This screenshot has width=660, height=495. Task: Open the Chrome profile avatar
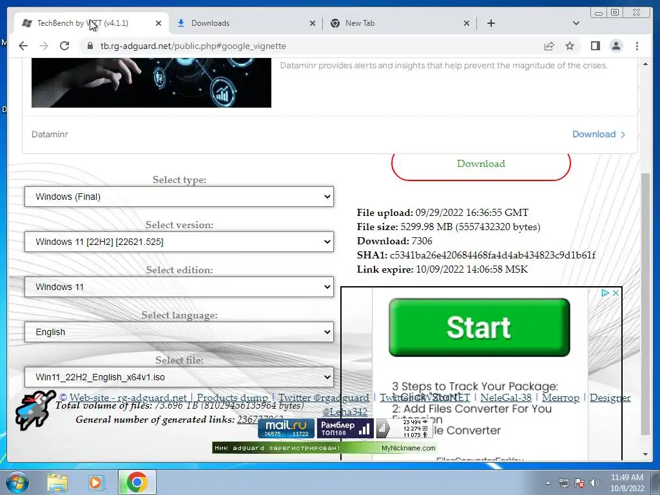(616, 46)
